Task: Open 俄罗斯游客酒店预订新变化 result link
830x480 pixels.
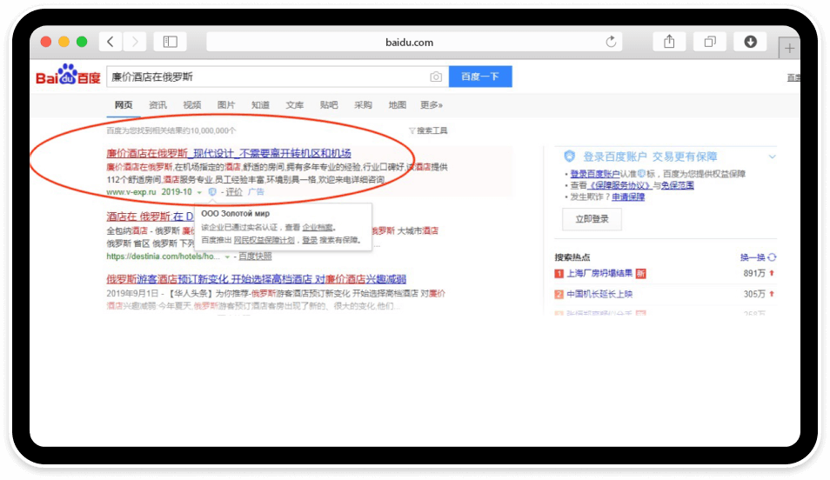Action: pyautogui.click(x=256, y=279)
